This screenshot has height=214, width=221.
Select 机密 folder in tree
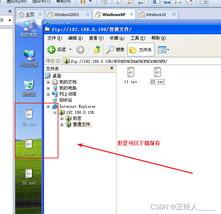(77, 118)
